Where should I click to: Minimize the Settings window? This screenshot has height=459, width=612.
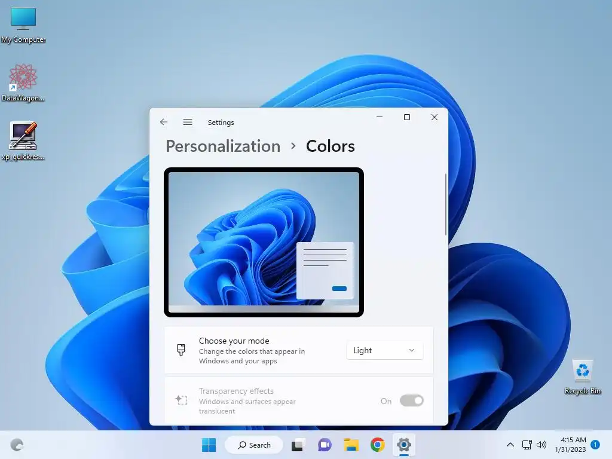(380, 117)
